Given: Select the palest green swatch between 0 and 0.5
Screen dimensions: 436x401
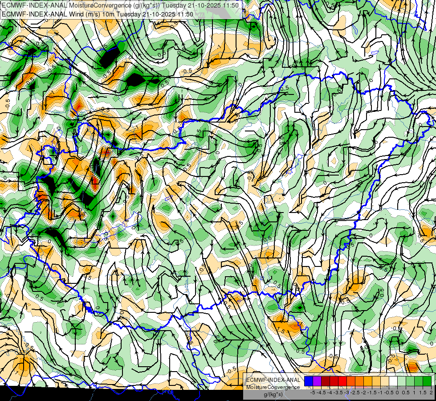Looking at the screenshot, I should (402, 381).
